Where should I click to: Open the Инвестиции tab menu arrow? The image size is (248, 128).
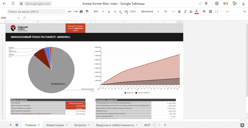(x=67, y=125)
